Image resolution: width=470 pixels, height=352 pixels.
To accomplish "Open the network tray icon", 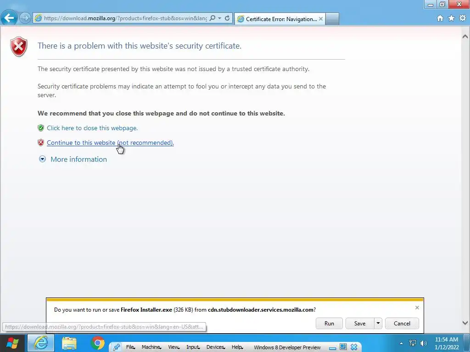I will click(413, 343).
